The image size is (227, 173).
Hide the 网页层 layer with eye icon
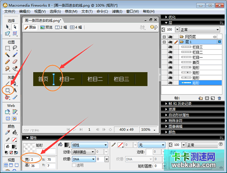pos(170,37)
